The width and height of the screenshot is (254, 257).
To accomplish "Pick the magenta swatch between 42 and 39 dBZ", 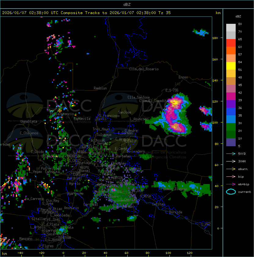I will tap(231, 96).
